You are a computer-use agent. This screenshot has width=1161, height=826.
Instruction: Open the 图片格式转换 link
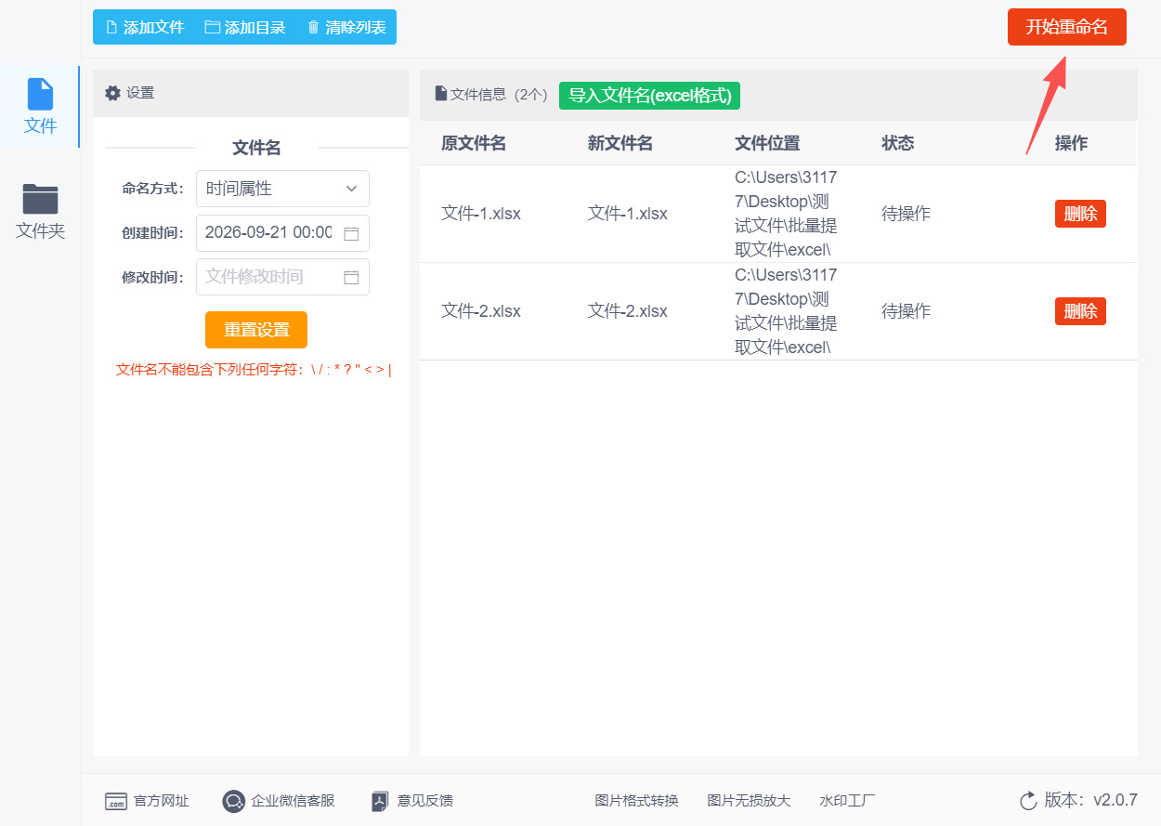[637, 801]
